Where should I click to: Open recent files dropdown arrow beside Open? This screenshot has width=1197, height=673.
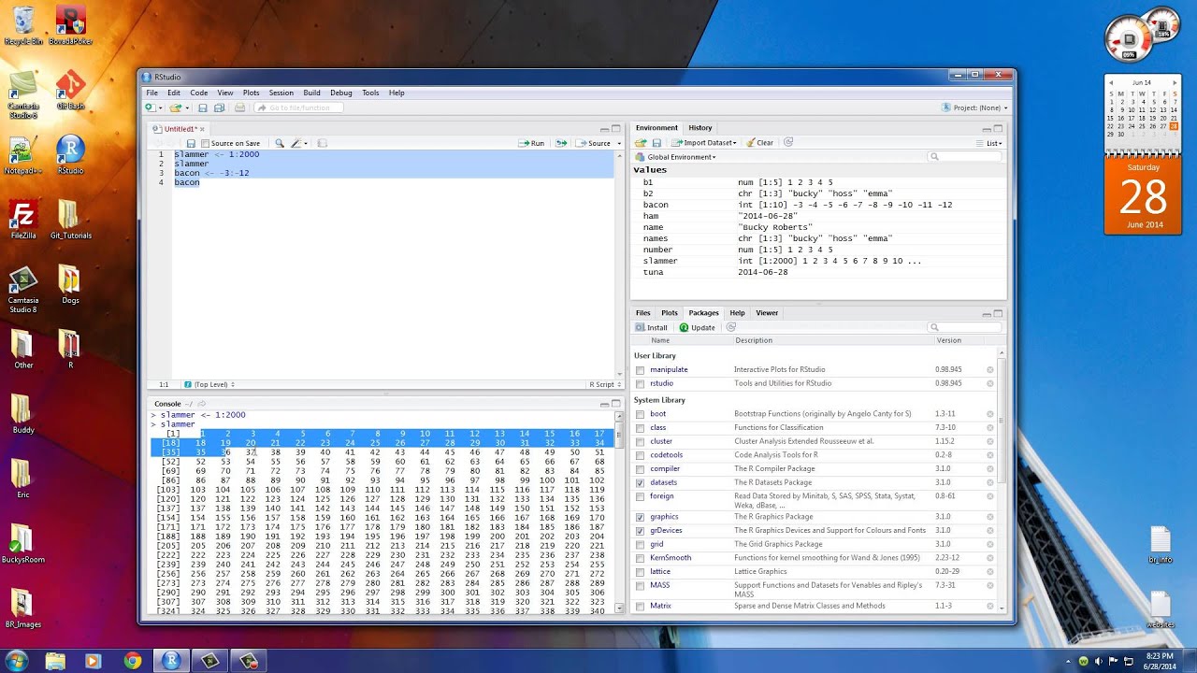[x=185, y=108]
